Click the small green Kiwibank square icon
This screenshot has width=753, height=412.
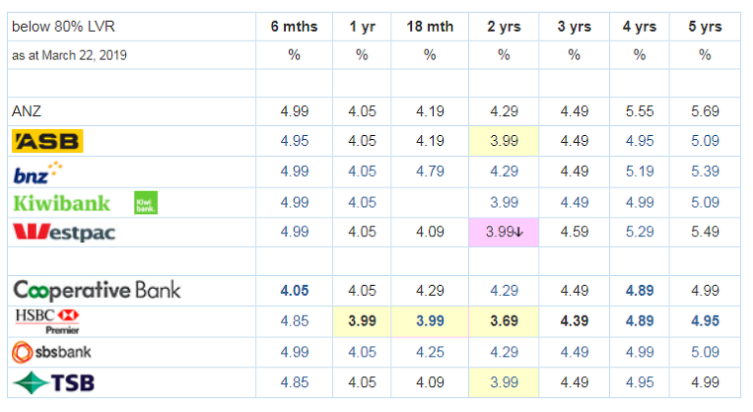pos(146,203)
